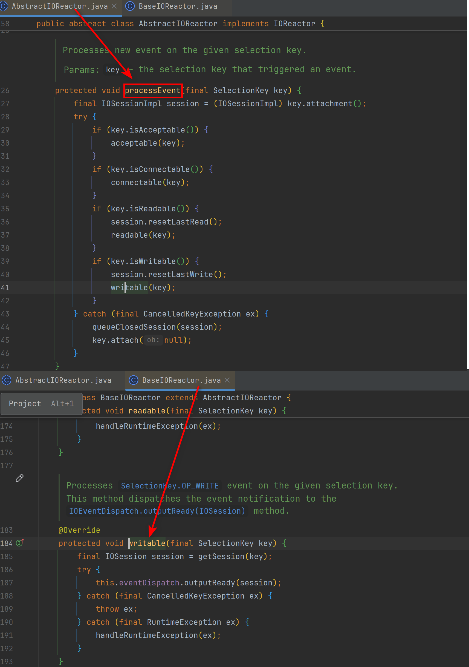Click the class icon on top BaseIOReactor tab
Screen dimensions: 469x667
(x=130, y=6)
